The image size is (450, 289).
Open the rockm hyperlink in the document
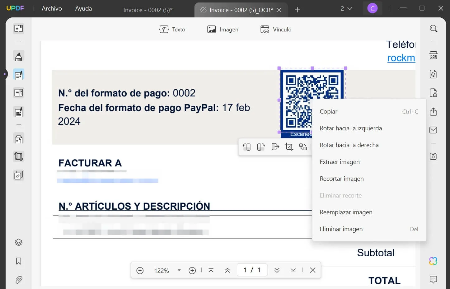click(x=401, y=58)
